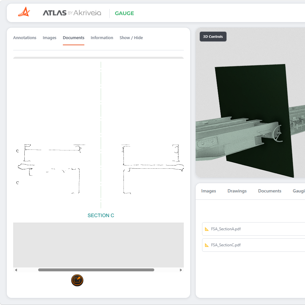Click the right scroll arrow
This screenshot has height=305, width=305.
click(x=181, y=270)
